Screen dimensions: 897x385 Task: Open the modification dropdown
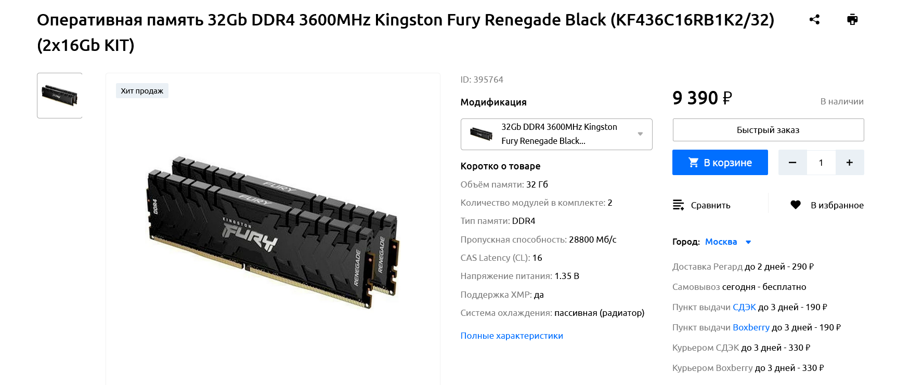tap(556, 134)
